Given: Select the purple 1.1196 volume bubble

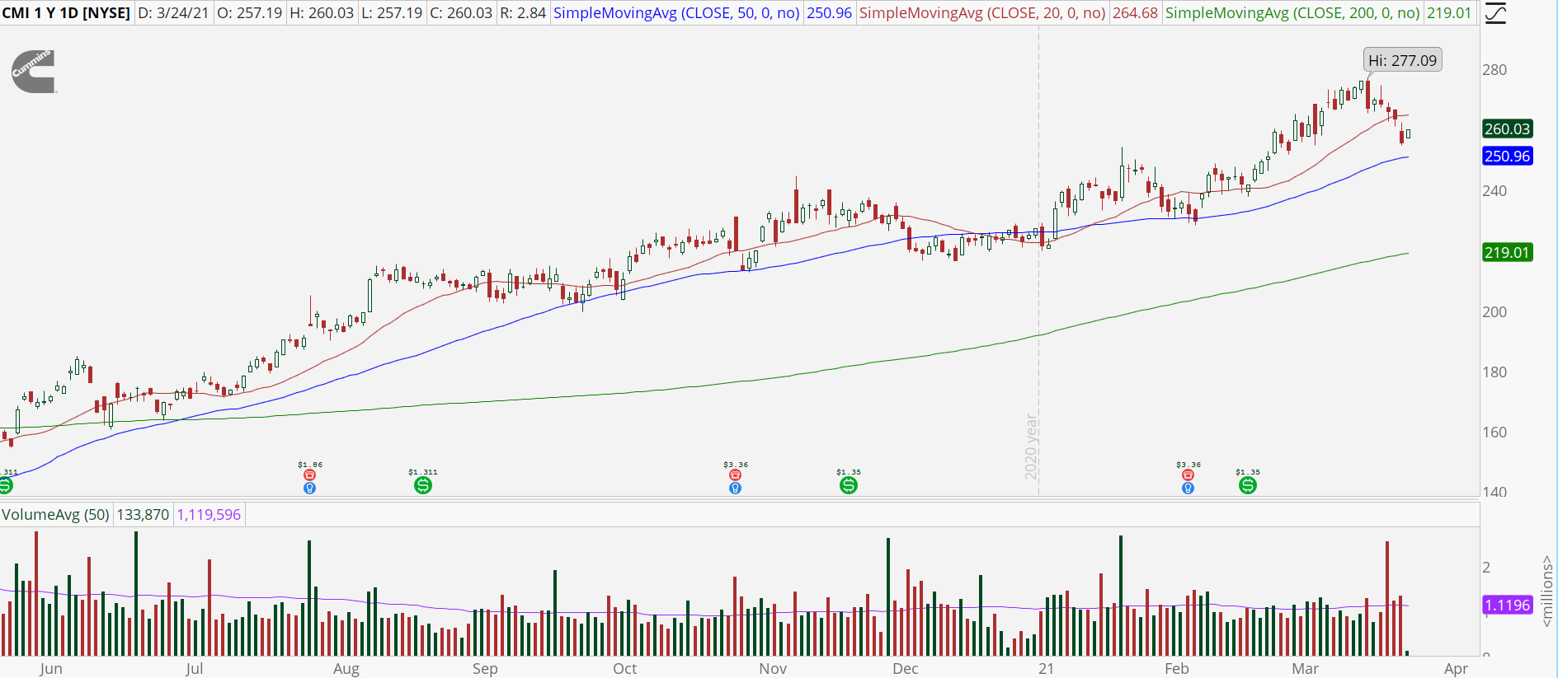Looking at the screenshot, I should (x=1507, y=605).
